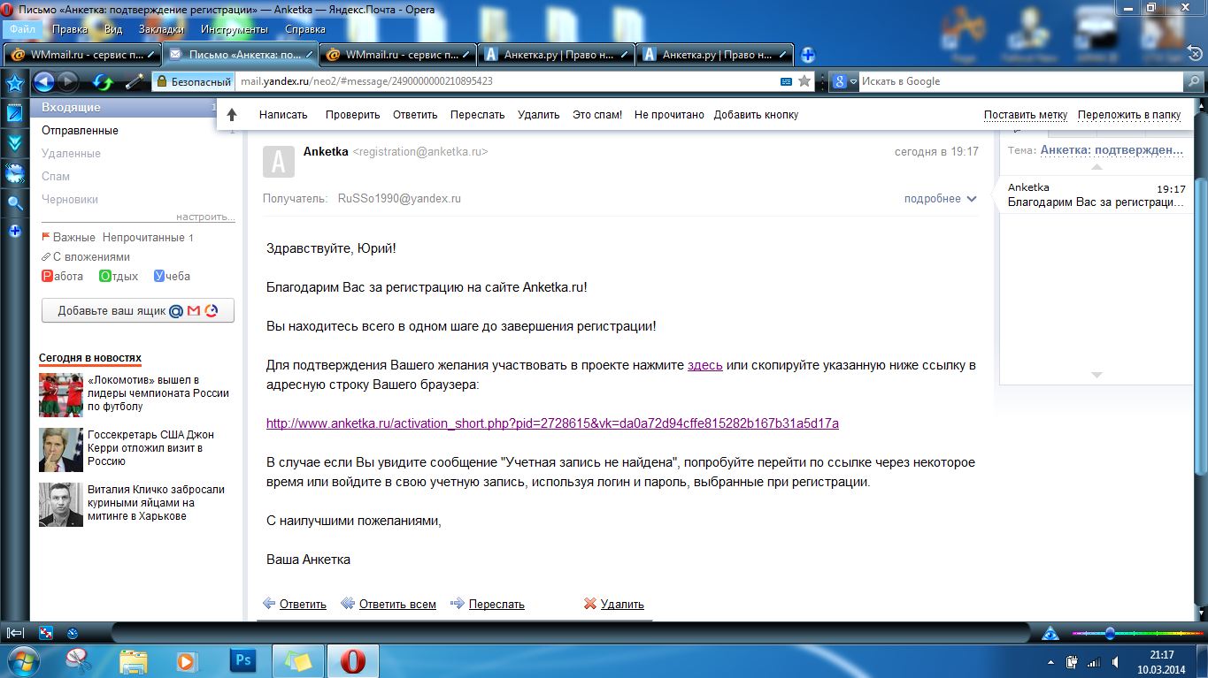Click Проверить to check mail
The width and height of the screenshot is (1208, 678).
pos(352,115)
